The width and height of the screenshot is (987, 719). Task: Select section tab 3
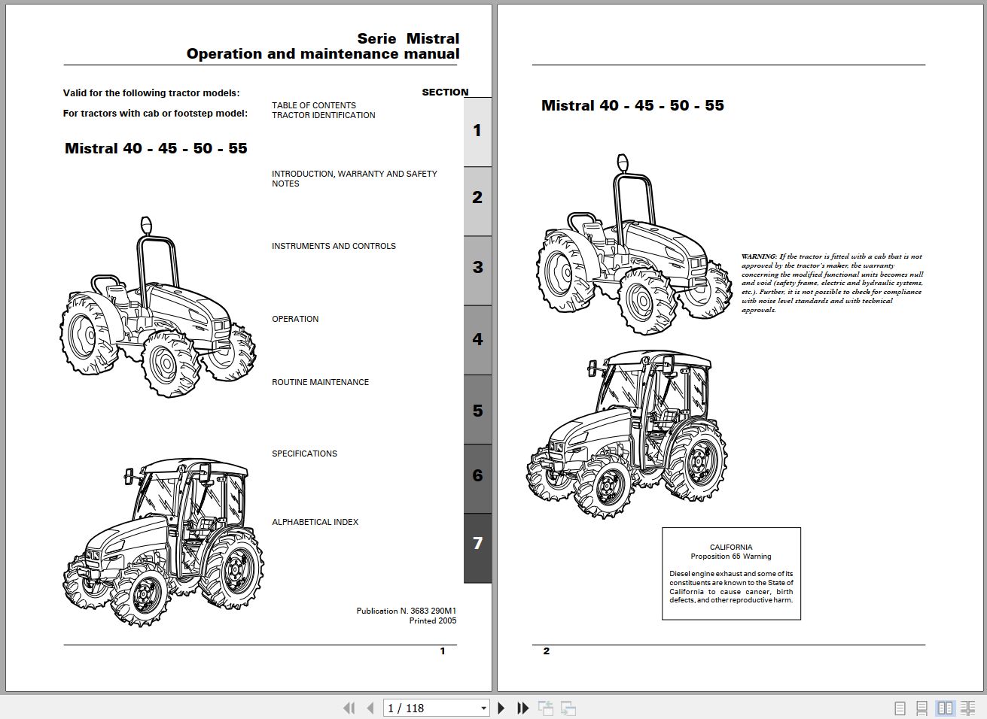(x=477, y=270)
